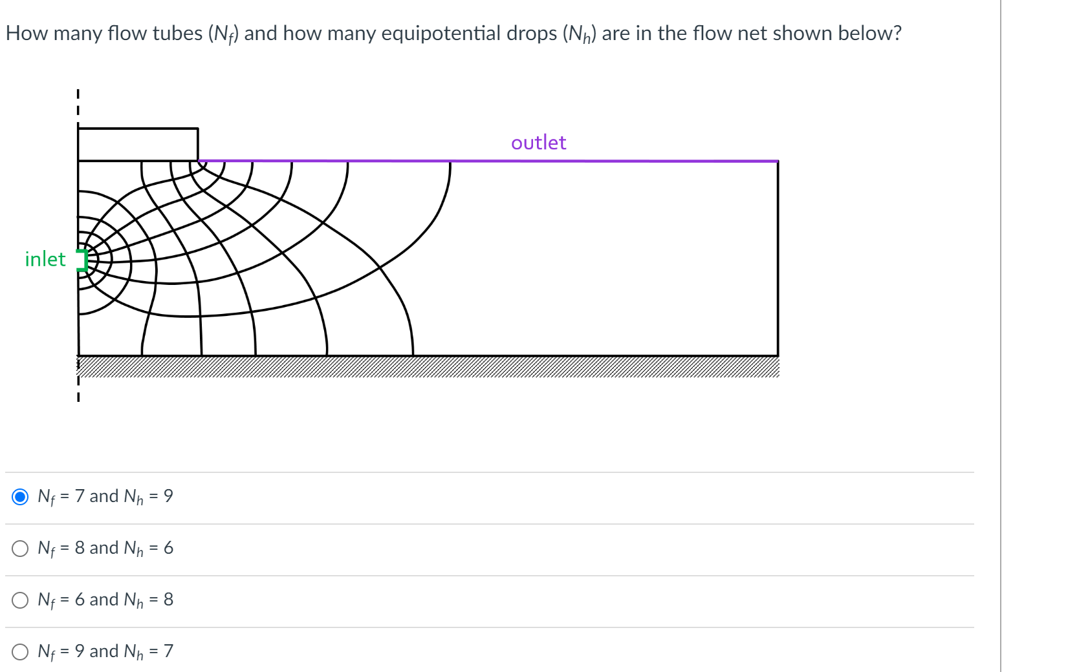Click the hatched impermeable base boundary
1068x672 pixels.
tap(427, 367)
